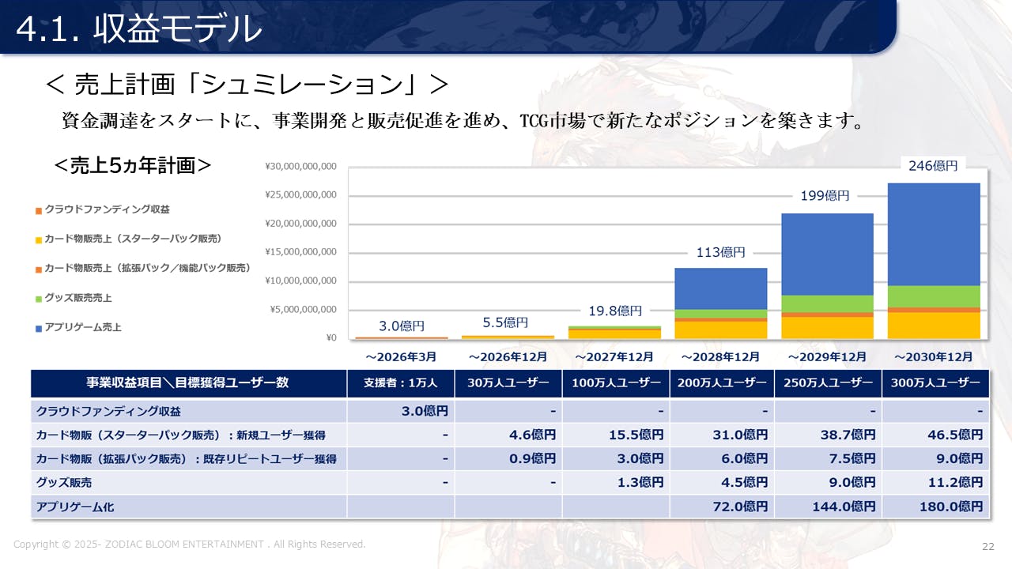
Task: Select the 46.5億円 starter pack cell
Action: [936, 435]
